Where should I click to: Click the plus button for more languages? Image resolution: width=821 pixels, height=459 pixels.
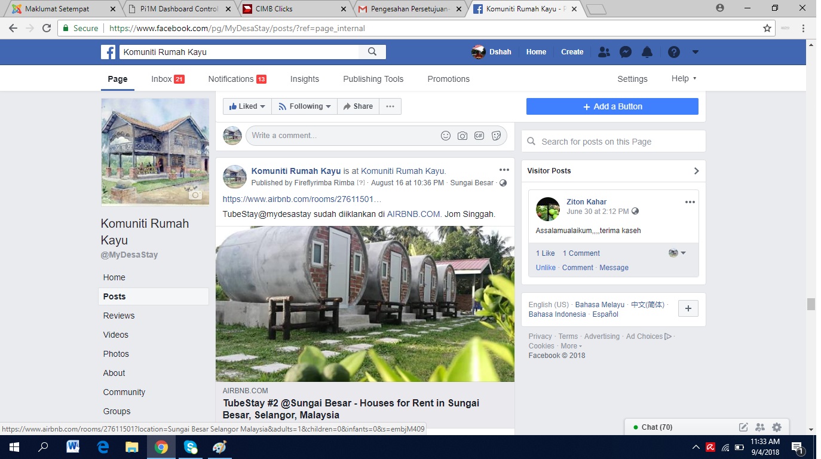tap(688, 308)
